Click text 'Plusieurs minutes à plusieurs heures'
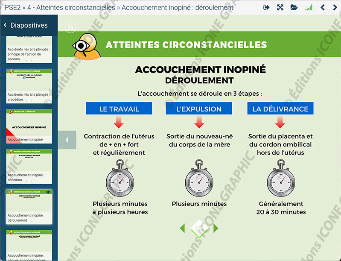The width and height of the screenshot is (341, 261). [120, 208]
